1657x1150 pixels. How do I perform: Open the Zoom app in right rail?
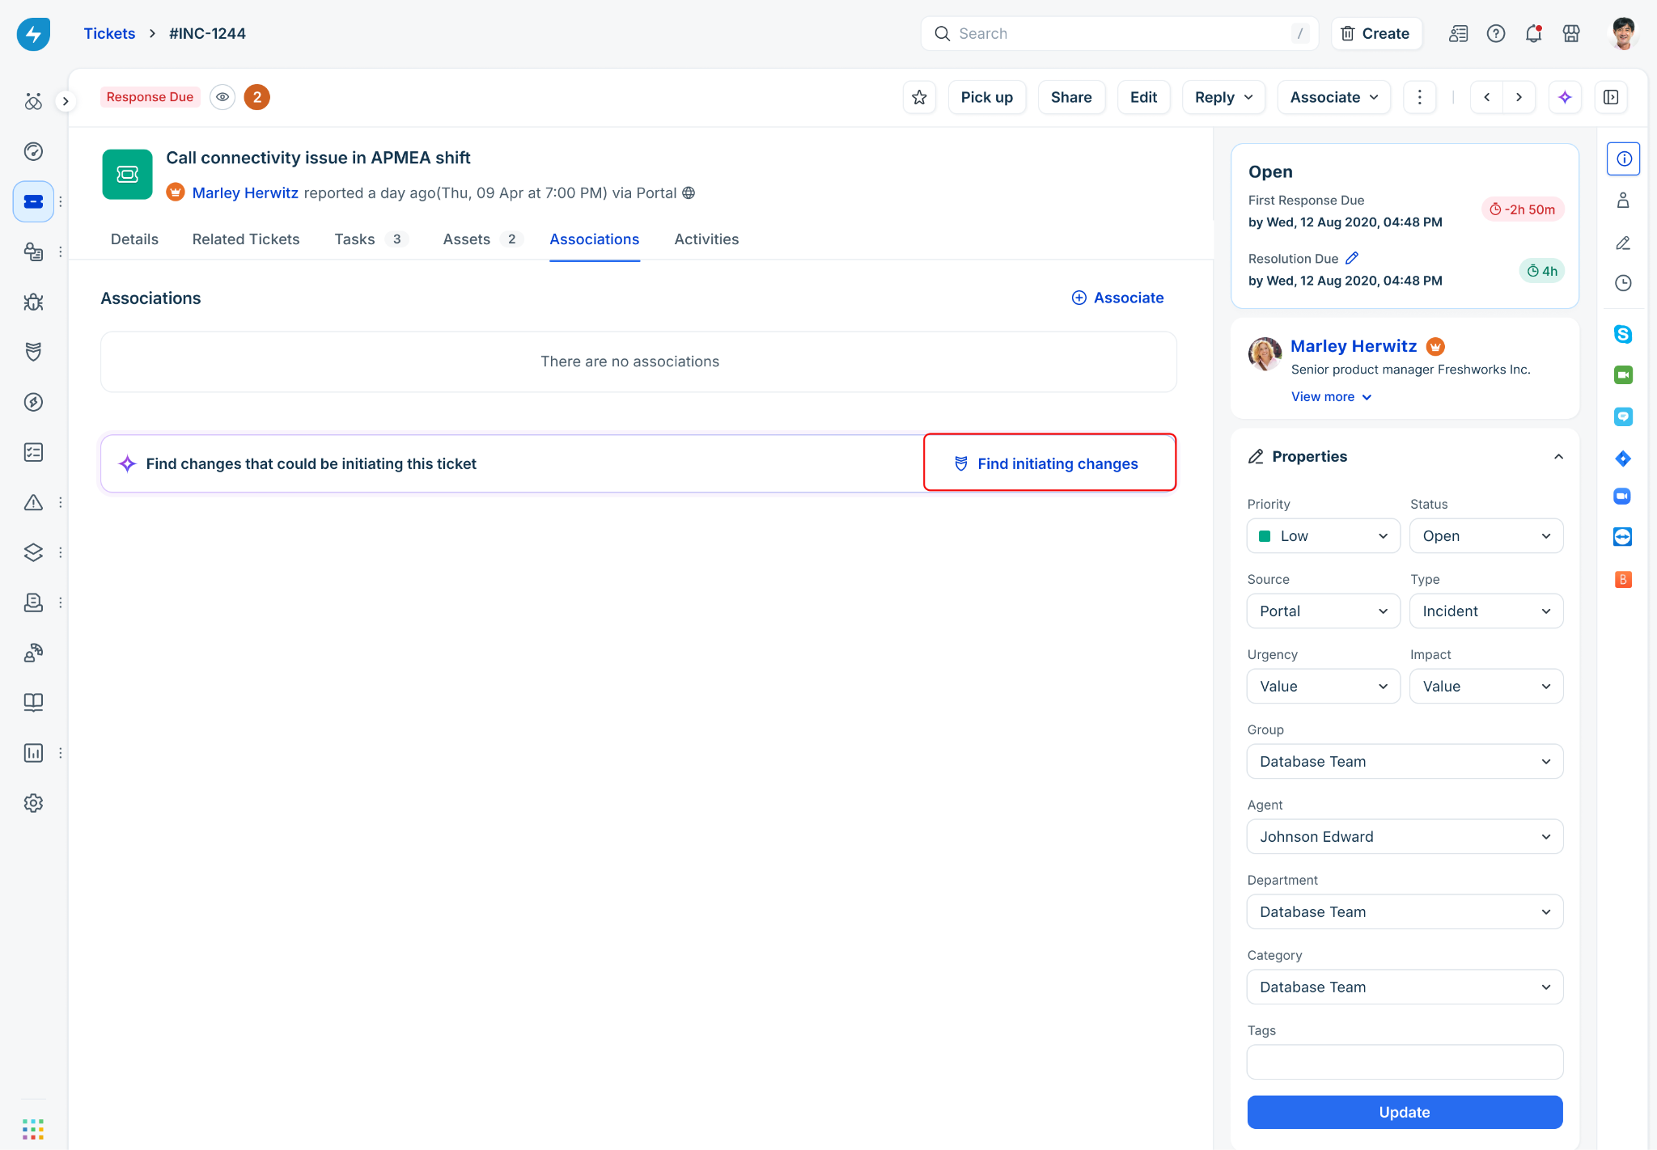pos(1623,496)
